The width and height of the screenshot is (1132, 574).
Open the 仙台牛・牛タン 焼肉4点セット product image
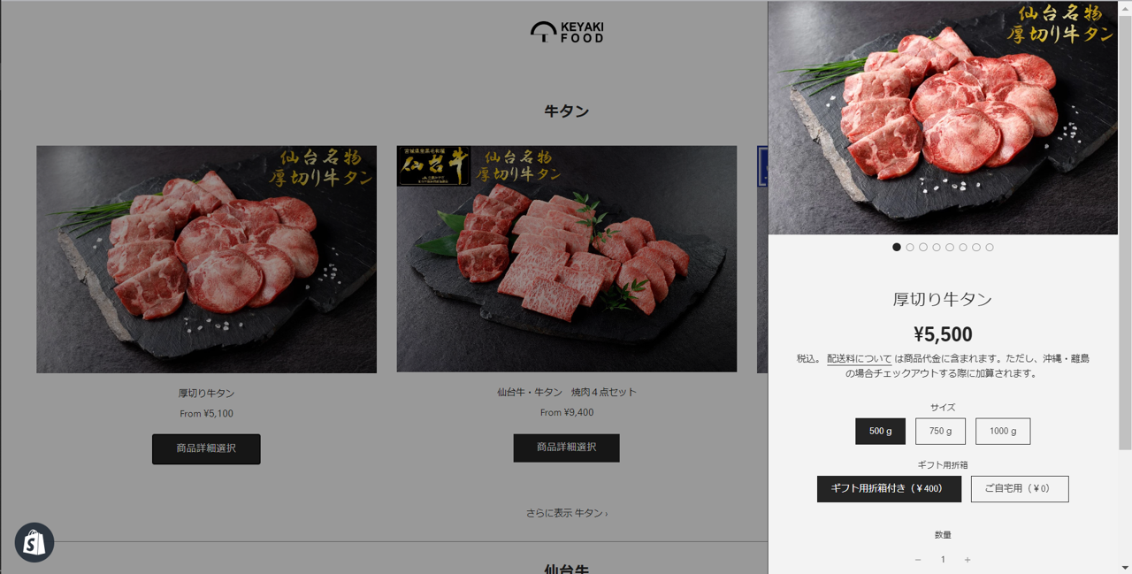pos(567,259)
